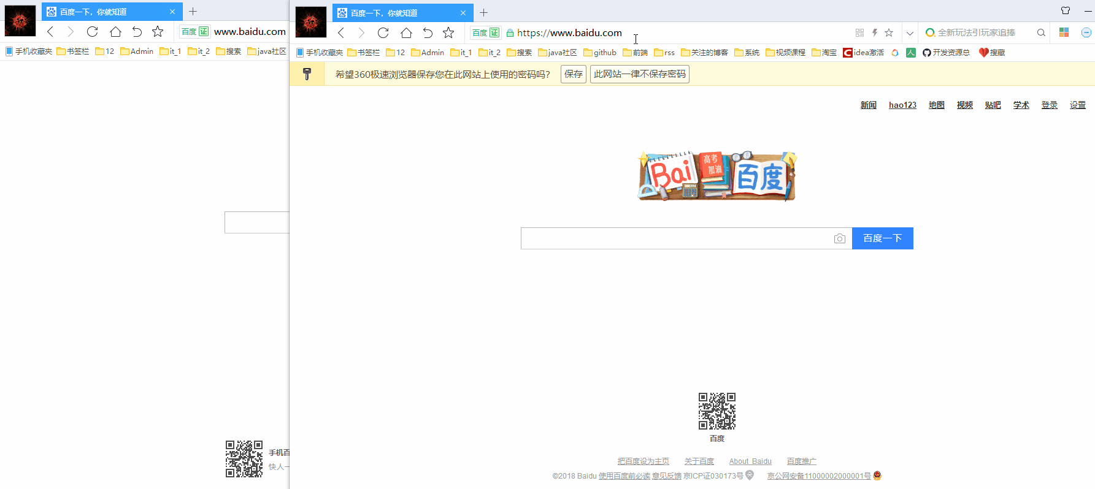Image resolution: width=1095 pixels, height=489 pixels.
Task: Open About Baidu footer link
Action: tap(750, 461)
